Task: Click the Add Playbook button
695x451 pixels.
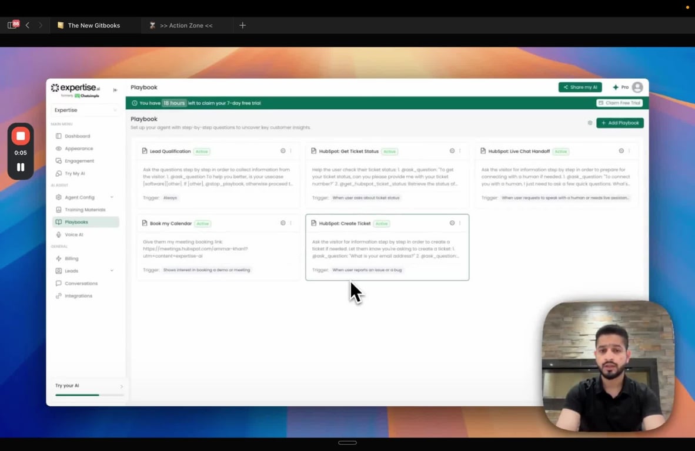Action: coord(620,123)
